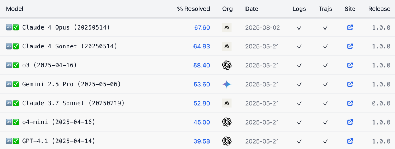The image size is (395, 149).
Task: Open site link icon for Gemini 2.5 Pro
Action: tap(350, 84)
